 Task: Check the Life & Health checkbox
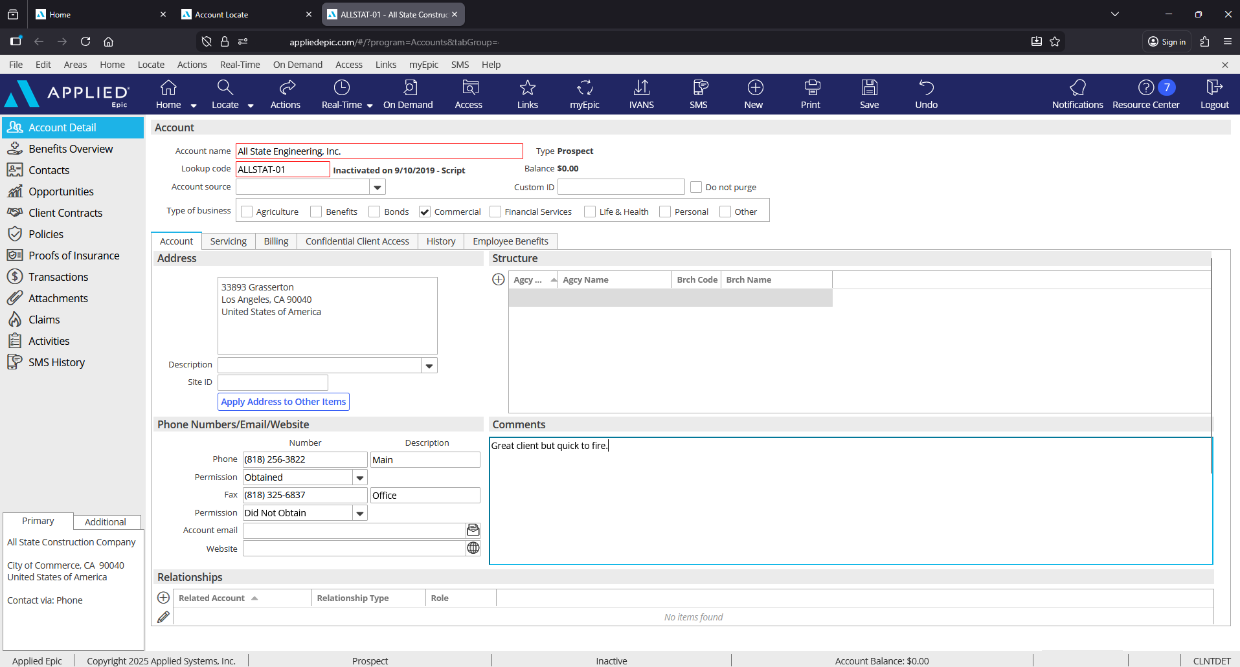point(590,212)
